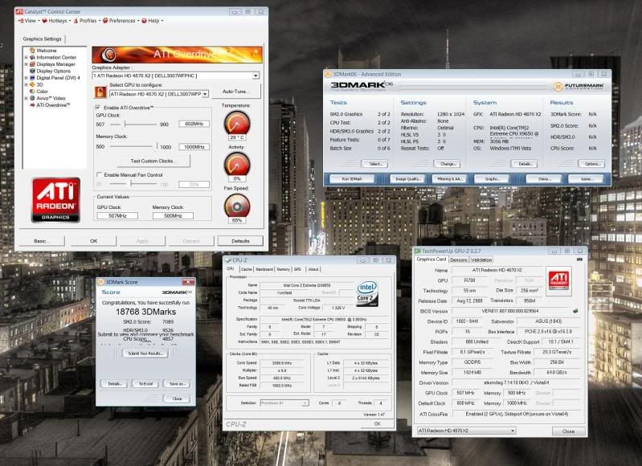Click the Memory Clock slider
This screenshot has height=466, width=642.
point(134,146)
